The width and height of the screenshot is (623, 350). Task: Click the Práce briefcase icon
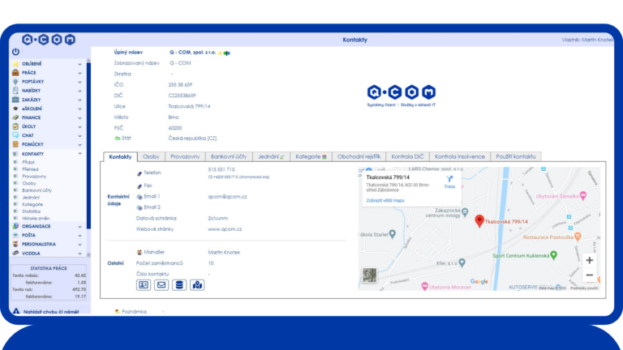point(15,73)
